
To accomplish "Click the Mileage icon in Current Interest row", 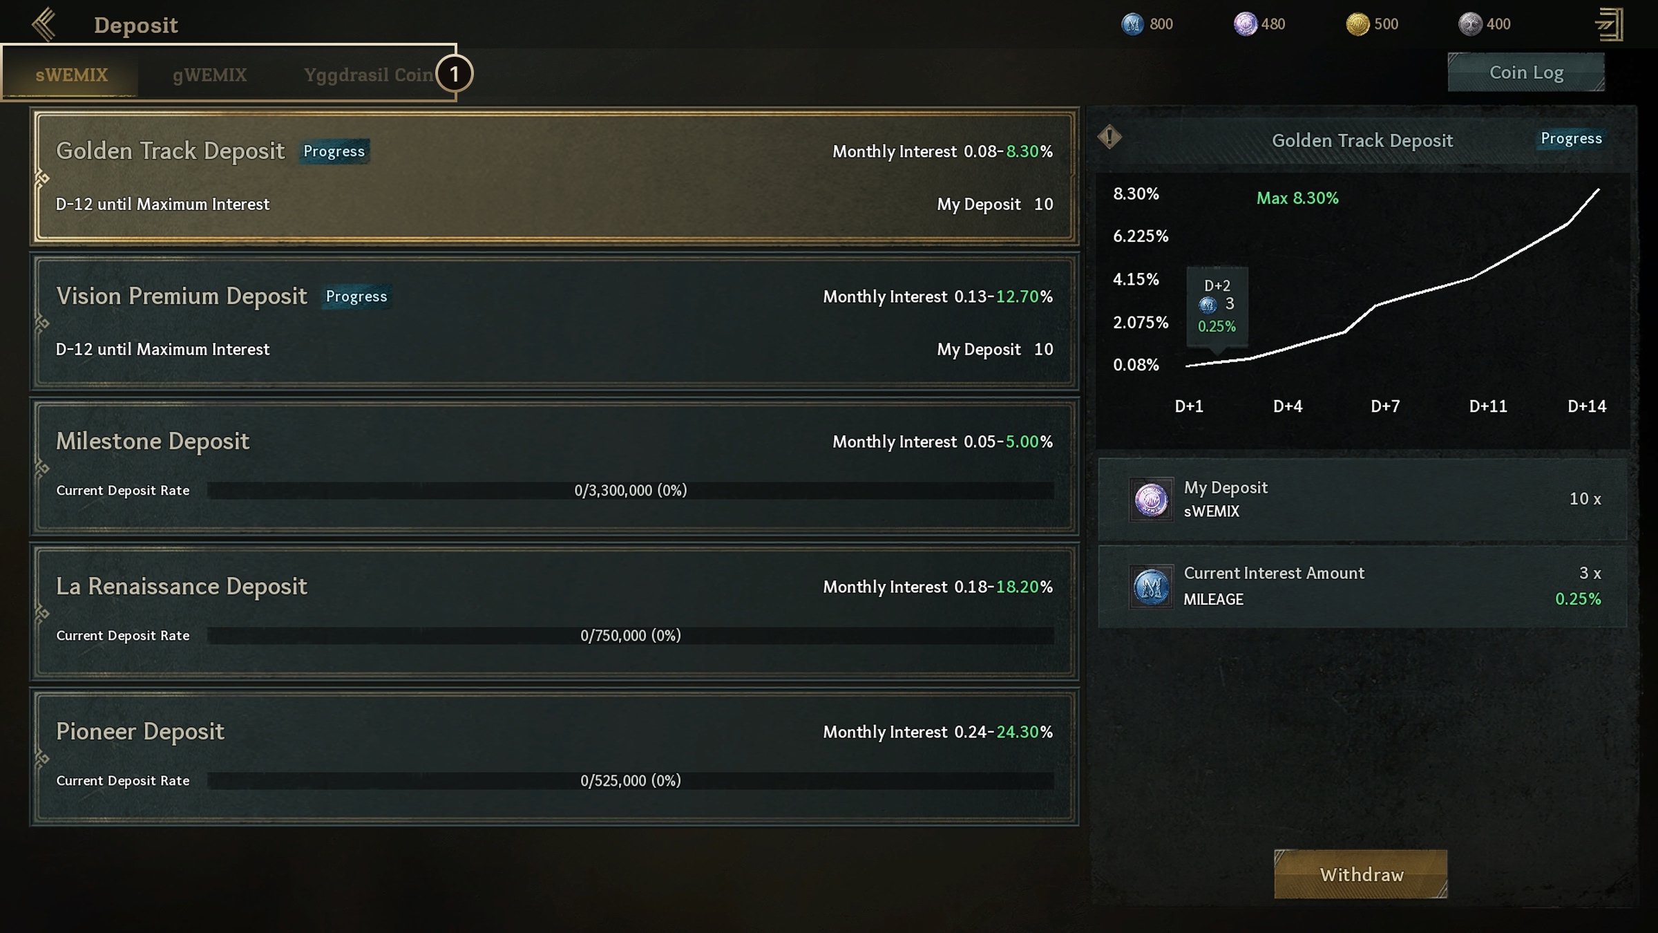I will pos(1151,587).
